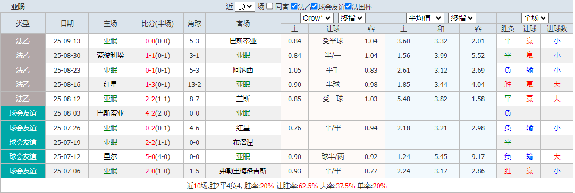This screenshot has width=575, height=193.
Task: Open the 蒙彼利埃 team link
Action: [111, 56]
